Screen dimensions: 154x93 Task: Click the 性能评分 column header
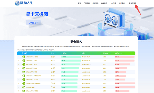tap(64, 53)
